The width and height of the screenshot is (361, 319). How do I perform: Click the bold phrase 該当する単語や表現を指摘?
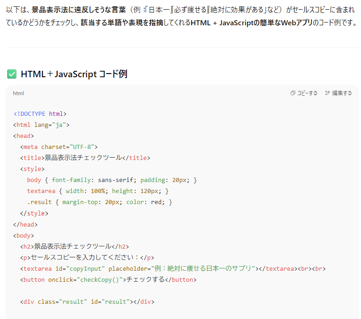(x=122, y=23)
